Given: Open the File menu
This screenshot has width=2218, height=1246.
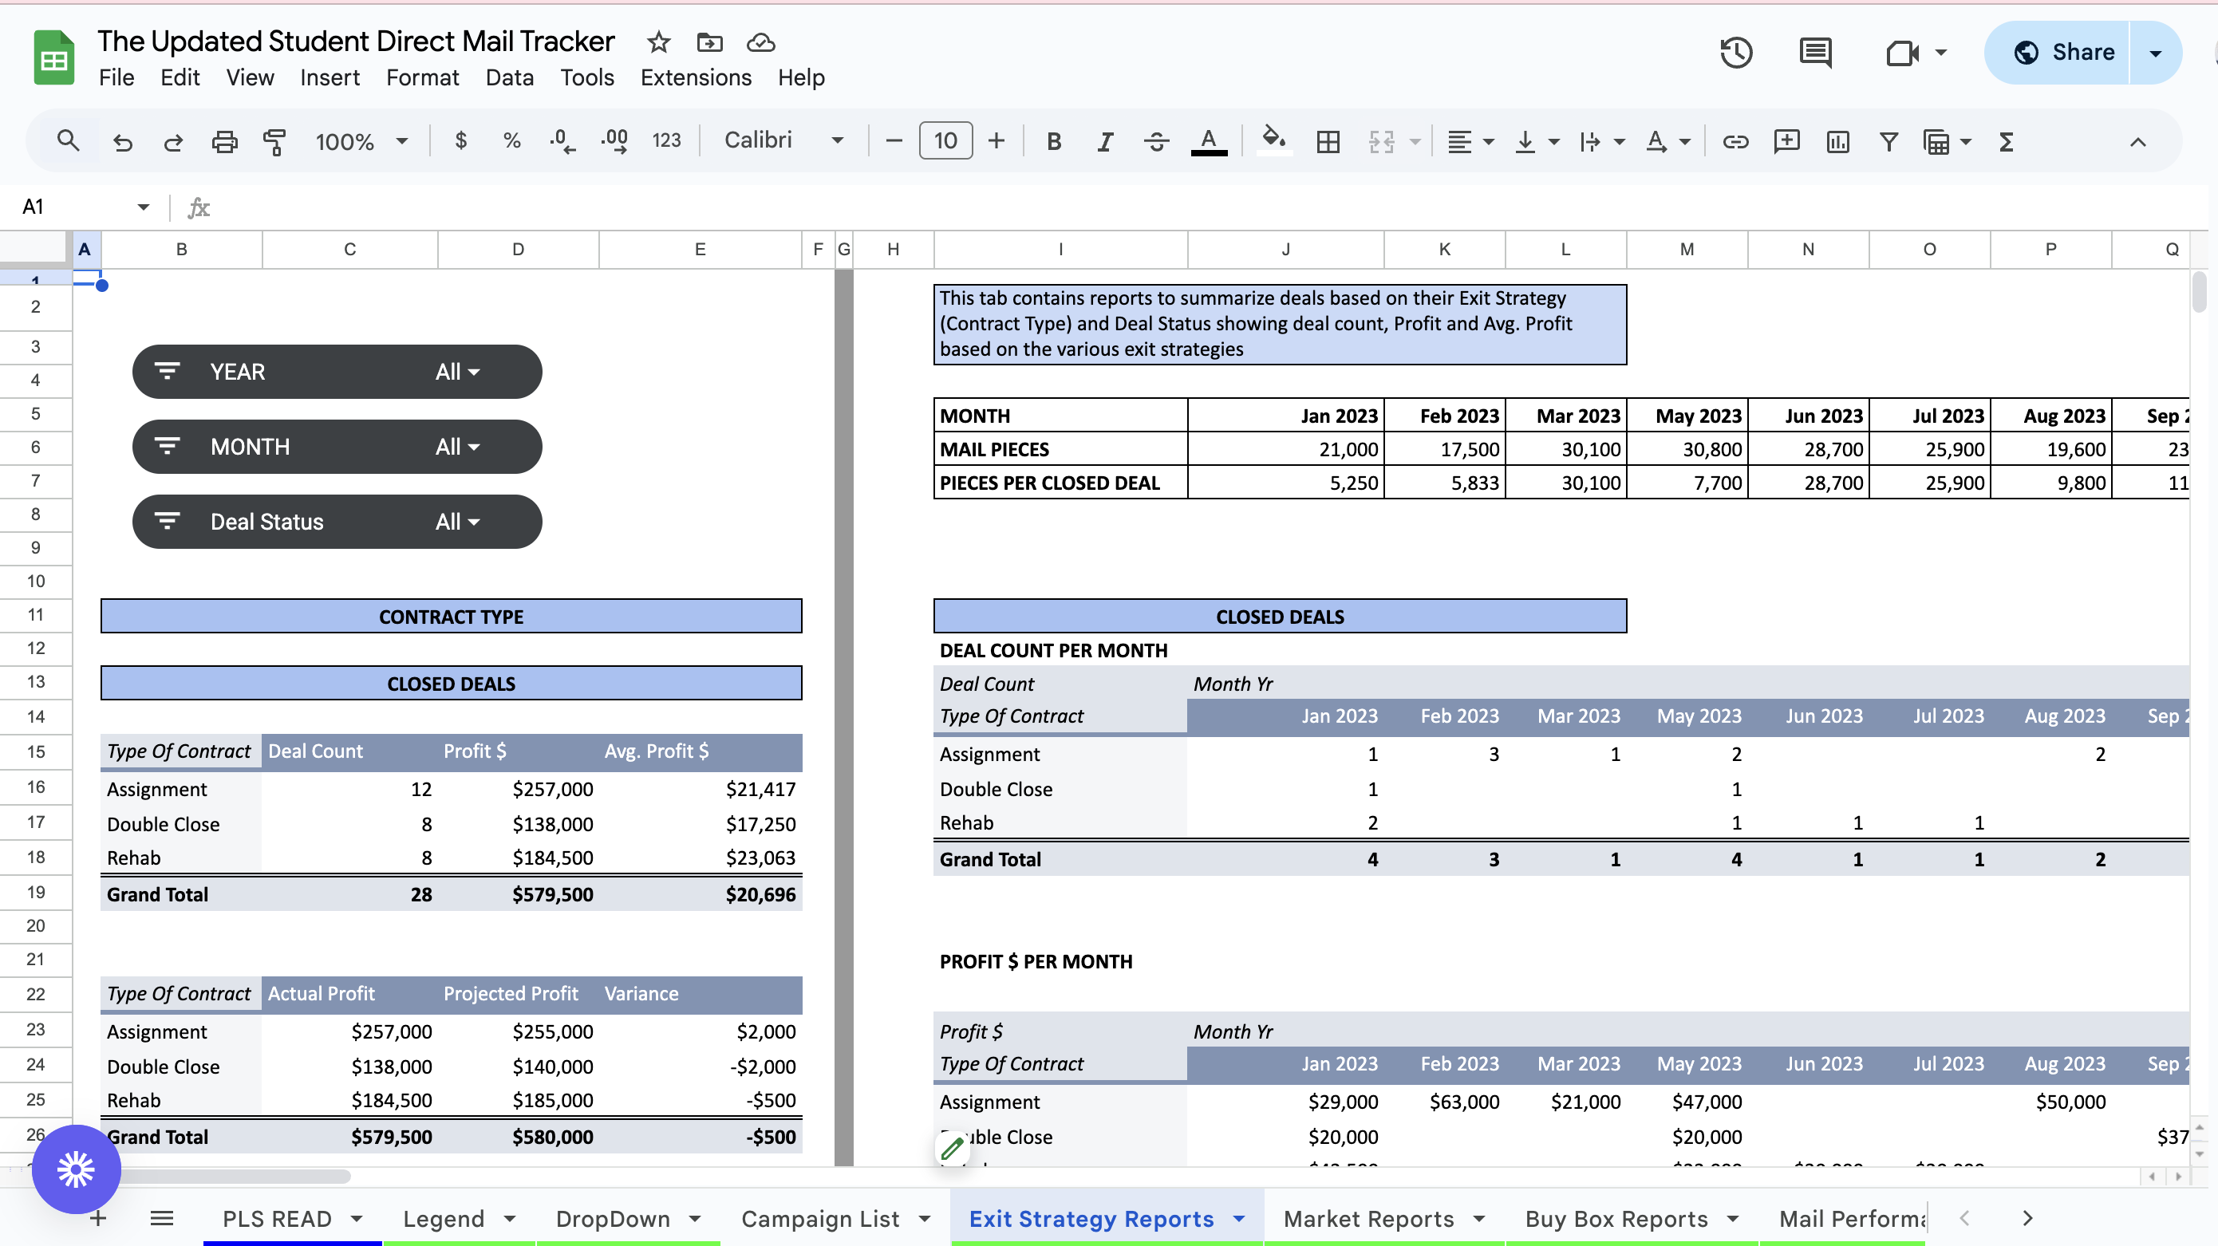Looking at the screenshot, I should 116,77.
